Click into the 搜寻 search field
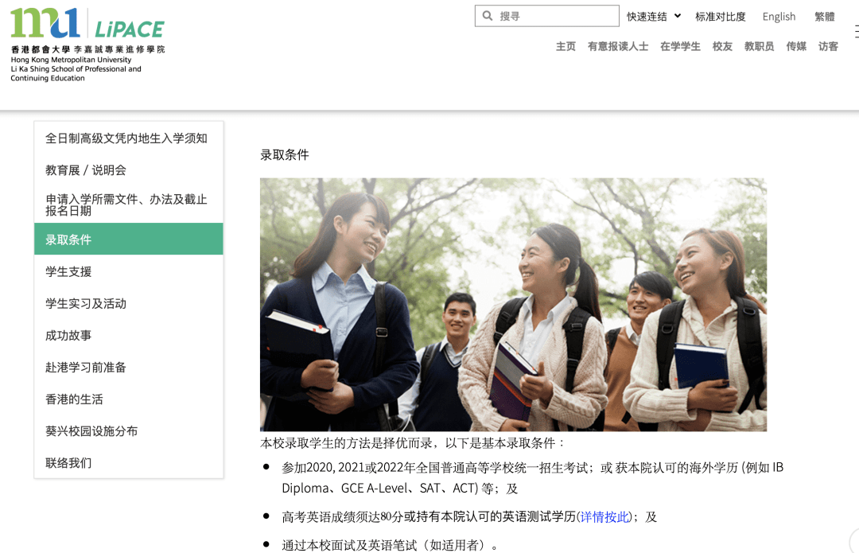Viewport: 859px width, 553px height. coord(546,16)
